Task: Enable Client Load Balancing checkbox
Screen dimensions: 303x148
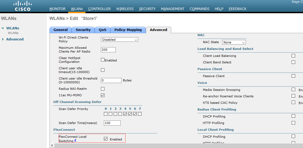Action: [x=293, y=56]
